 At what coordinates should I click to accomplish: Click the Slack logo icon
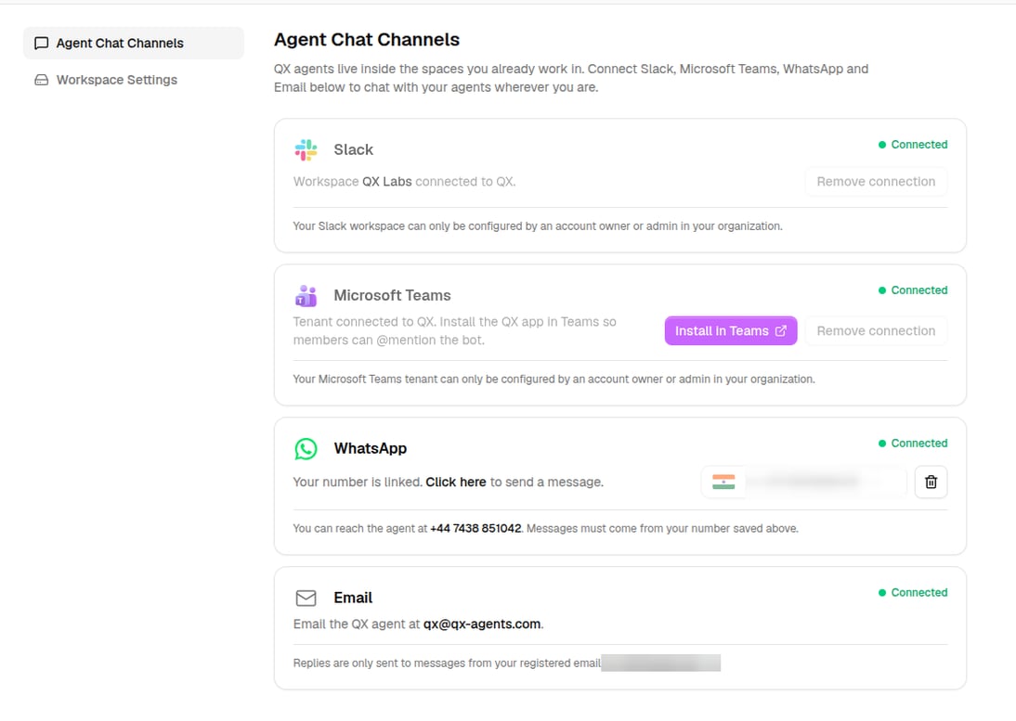[306, 149]
